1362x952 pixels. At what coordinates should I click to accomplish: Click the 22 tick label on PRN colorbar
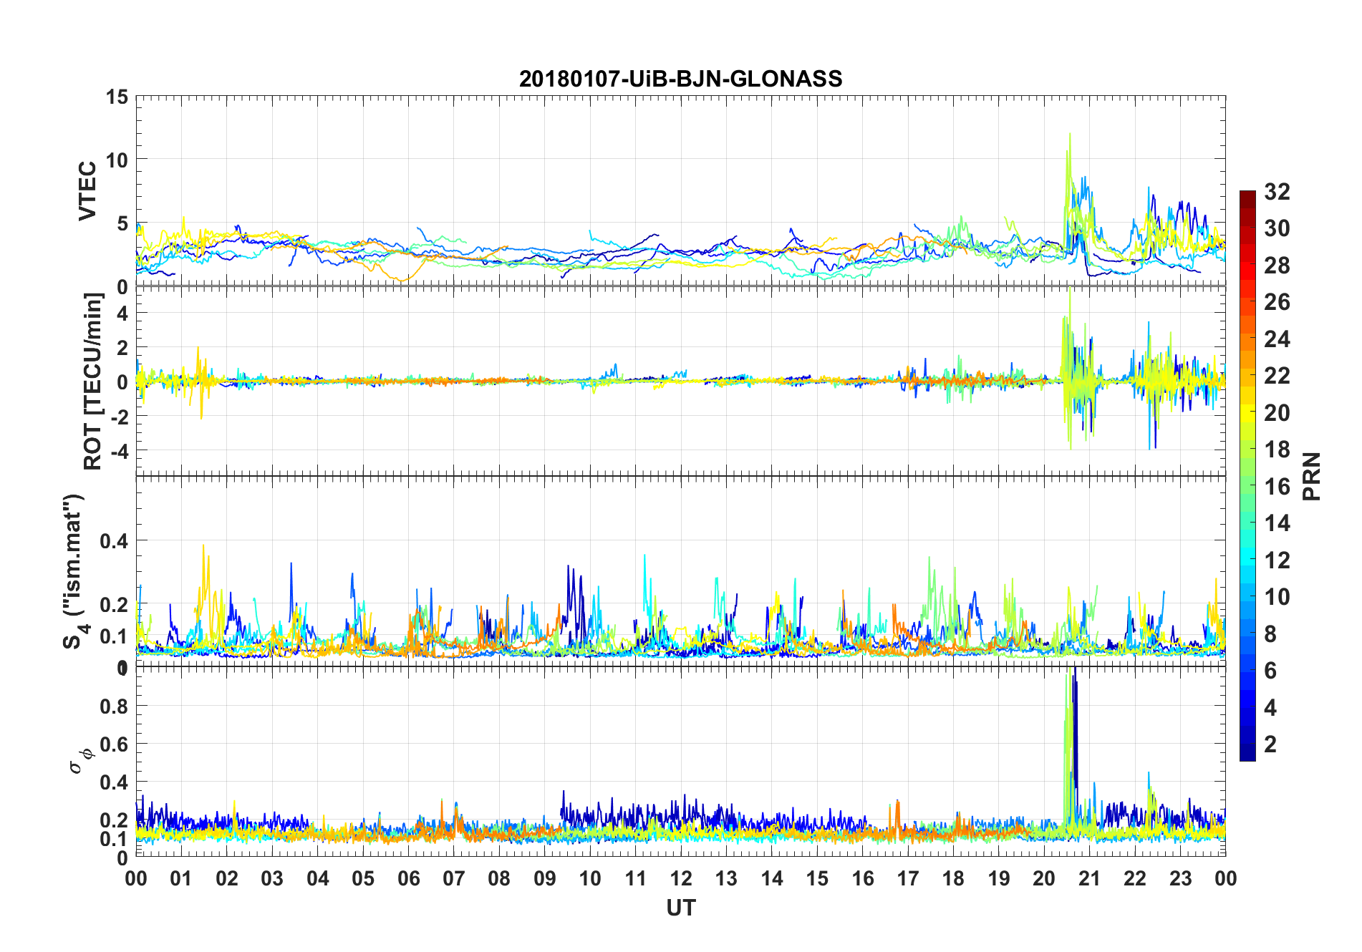[1277, 375]
